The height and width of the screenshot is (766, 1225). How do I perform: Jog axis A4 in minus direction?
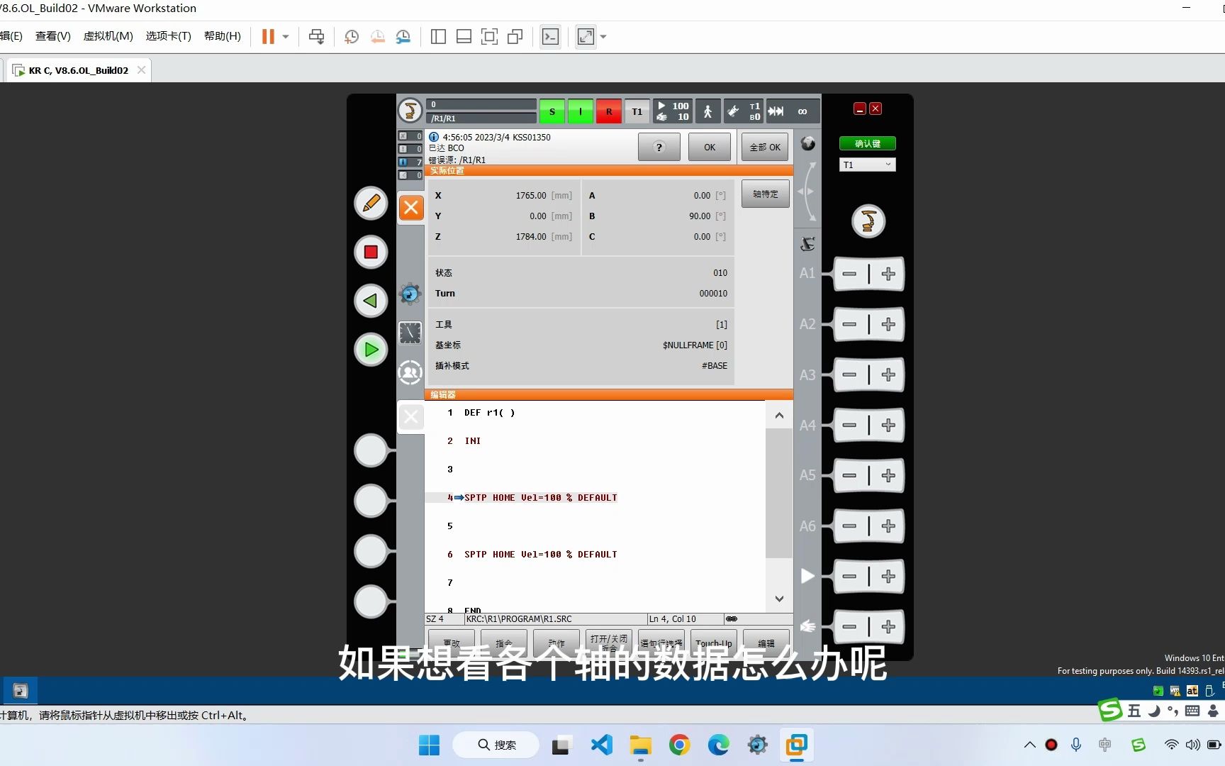(x=850, y=425)
